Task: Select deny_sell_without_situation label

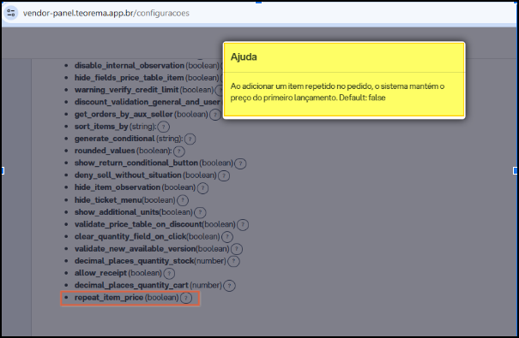Action: (128, 175)
